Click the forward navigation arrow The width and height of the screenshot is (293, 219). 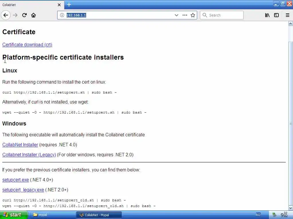15,15
